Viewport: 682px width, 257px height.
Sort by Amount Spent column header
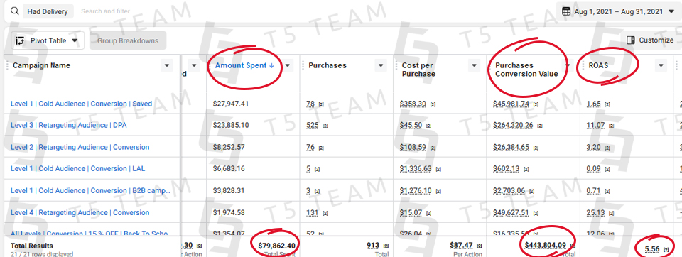(x=244, y=65)
